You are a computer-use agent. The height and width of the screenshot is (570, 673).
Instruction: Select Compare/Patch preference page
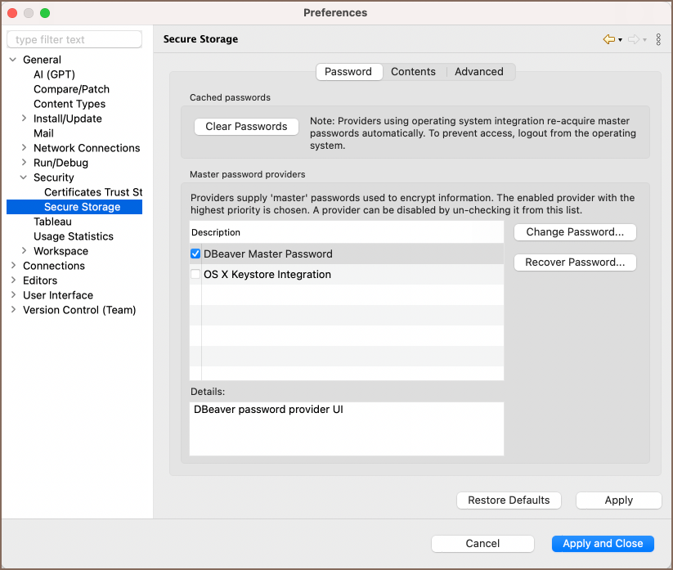tap(72, 89)
